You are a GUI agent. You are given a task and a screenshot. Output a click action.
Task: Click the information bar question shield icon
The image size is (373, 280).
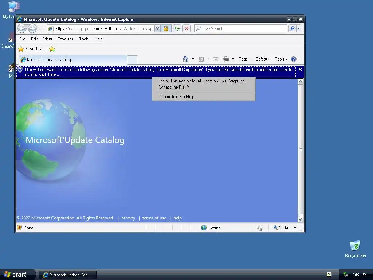[x=20, y=70]
